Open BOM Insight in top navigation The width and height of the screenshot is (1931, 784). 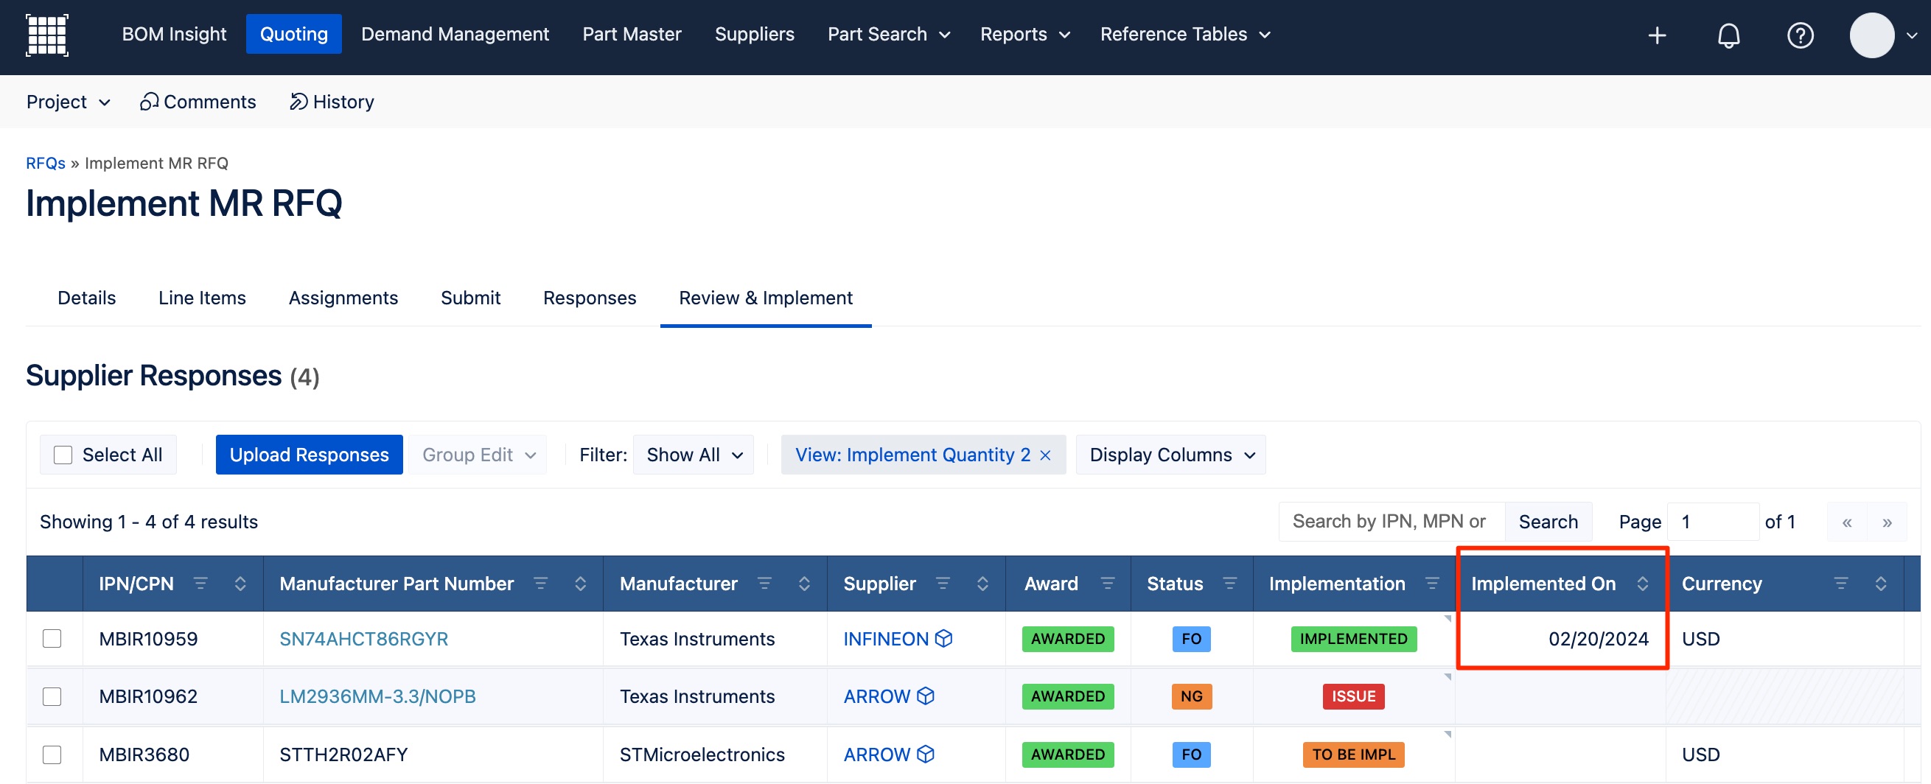pyautogui.click(x=174, y=34)
